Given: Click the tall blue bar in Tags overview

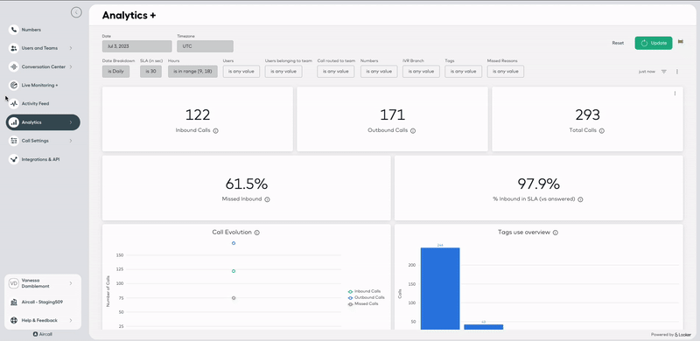Looking at the screenshot, I should point(440,289).
